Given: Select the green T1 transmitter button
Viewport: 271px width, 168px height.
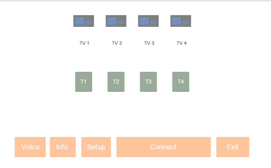Looking at the screenshot, I should point(84,82).
